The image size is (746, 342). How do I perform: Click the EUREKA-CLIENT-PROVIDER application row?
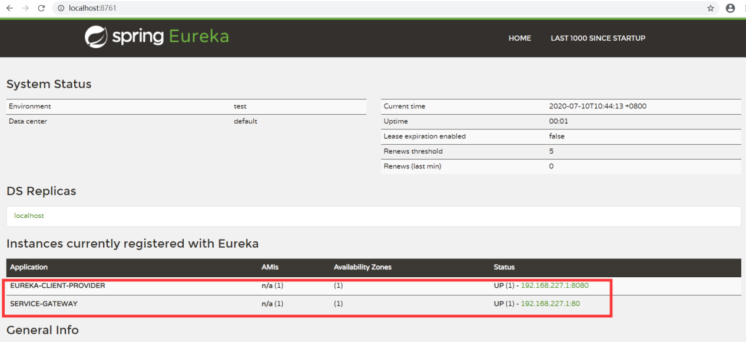58,285
